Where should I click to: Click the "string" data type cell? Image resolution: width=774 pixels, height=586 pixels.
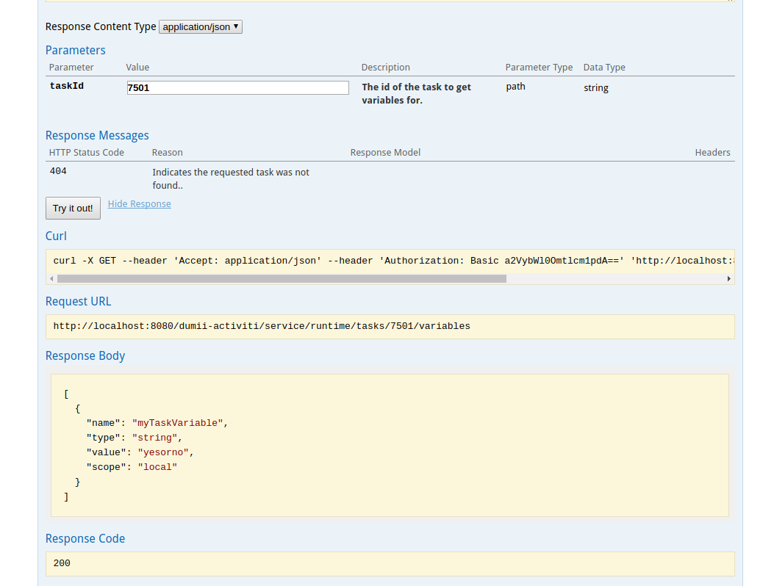(596, 88)
